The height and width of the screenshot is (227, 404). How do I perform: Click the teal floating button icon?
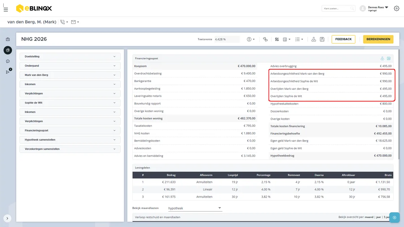[394, 218]
